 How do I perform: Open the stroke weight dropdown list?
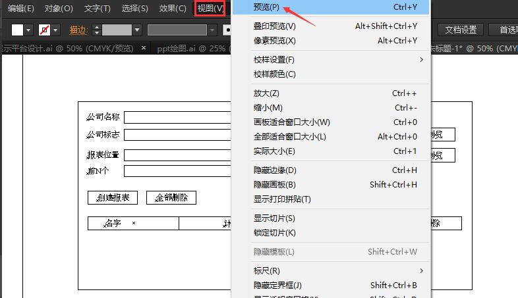(137, 30)
